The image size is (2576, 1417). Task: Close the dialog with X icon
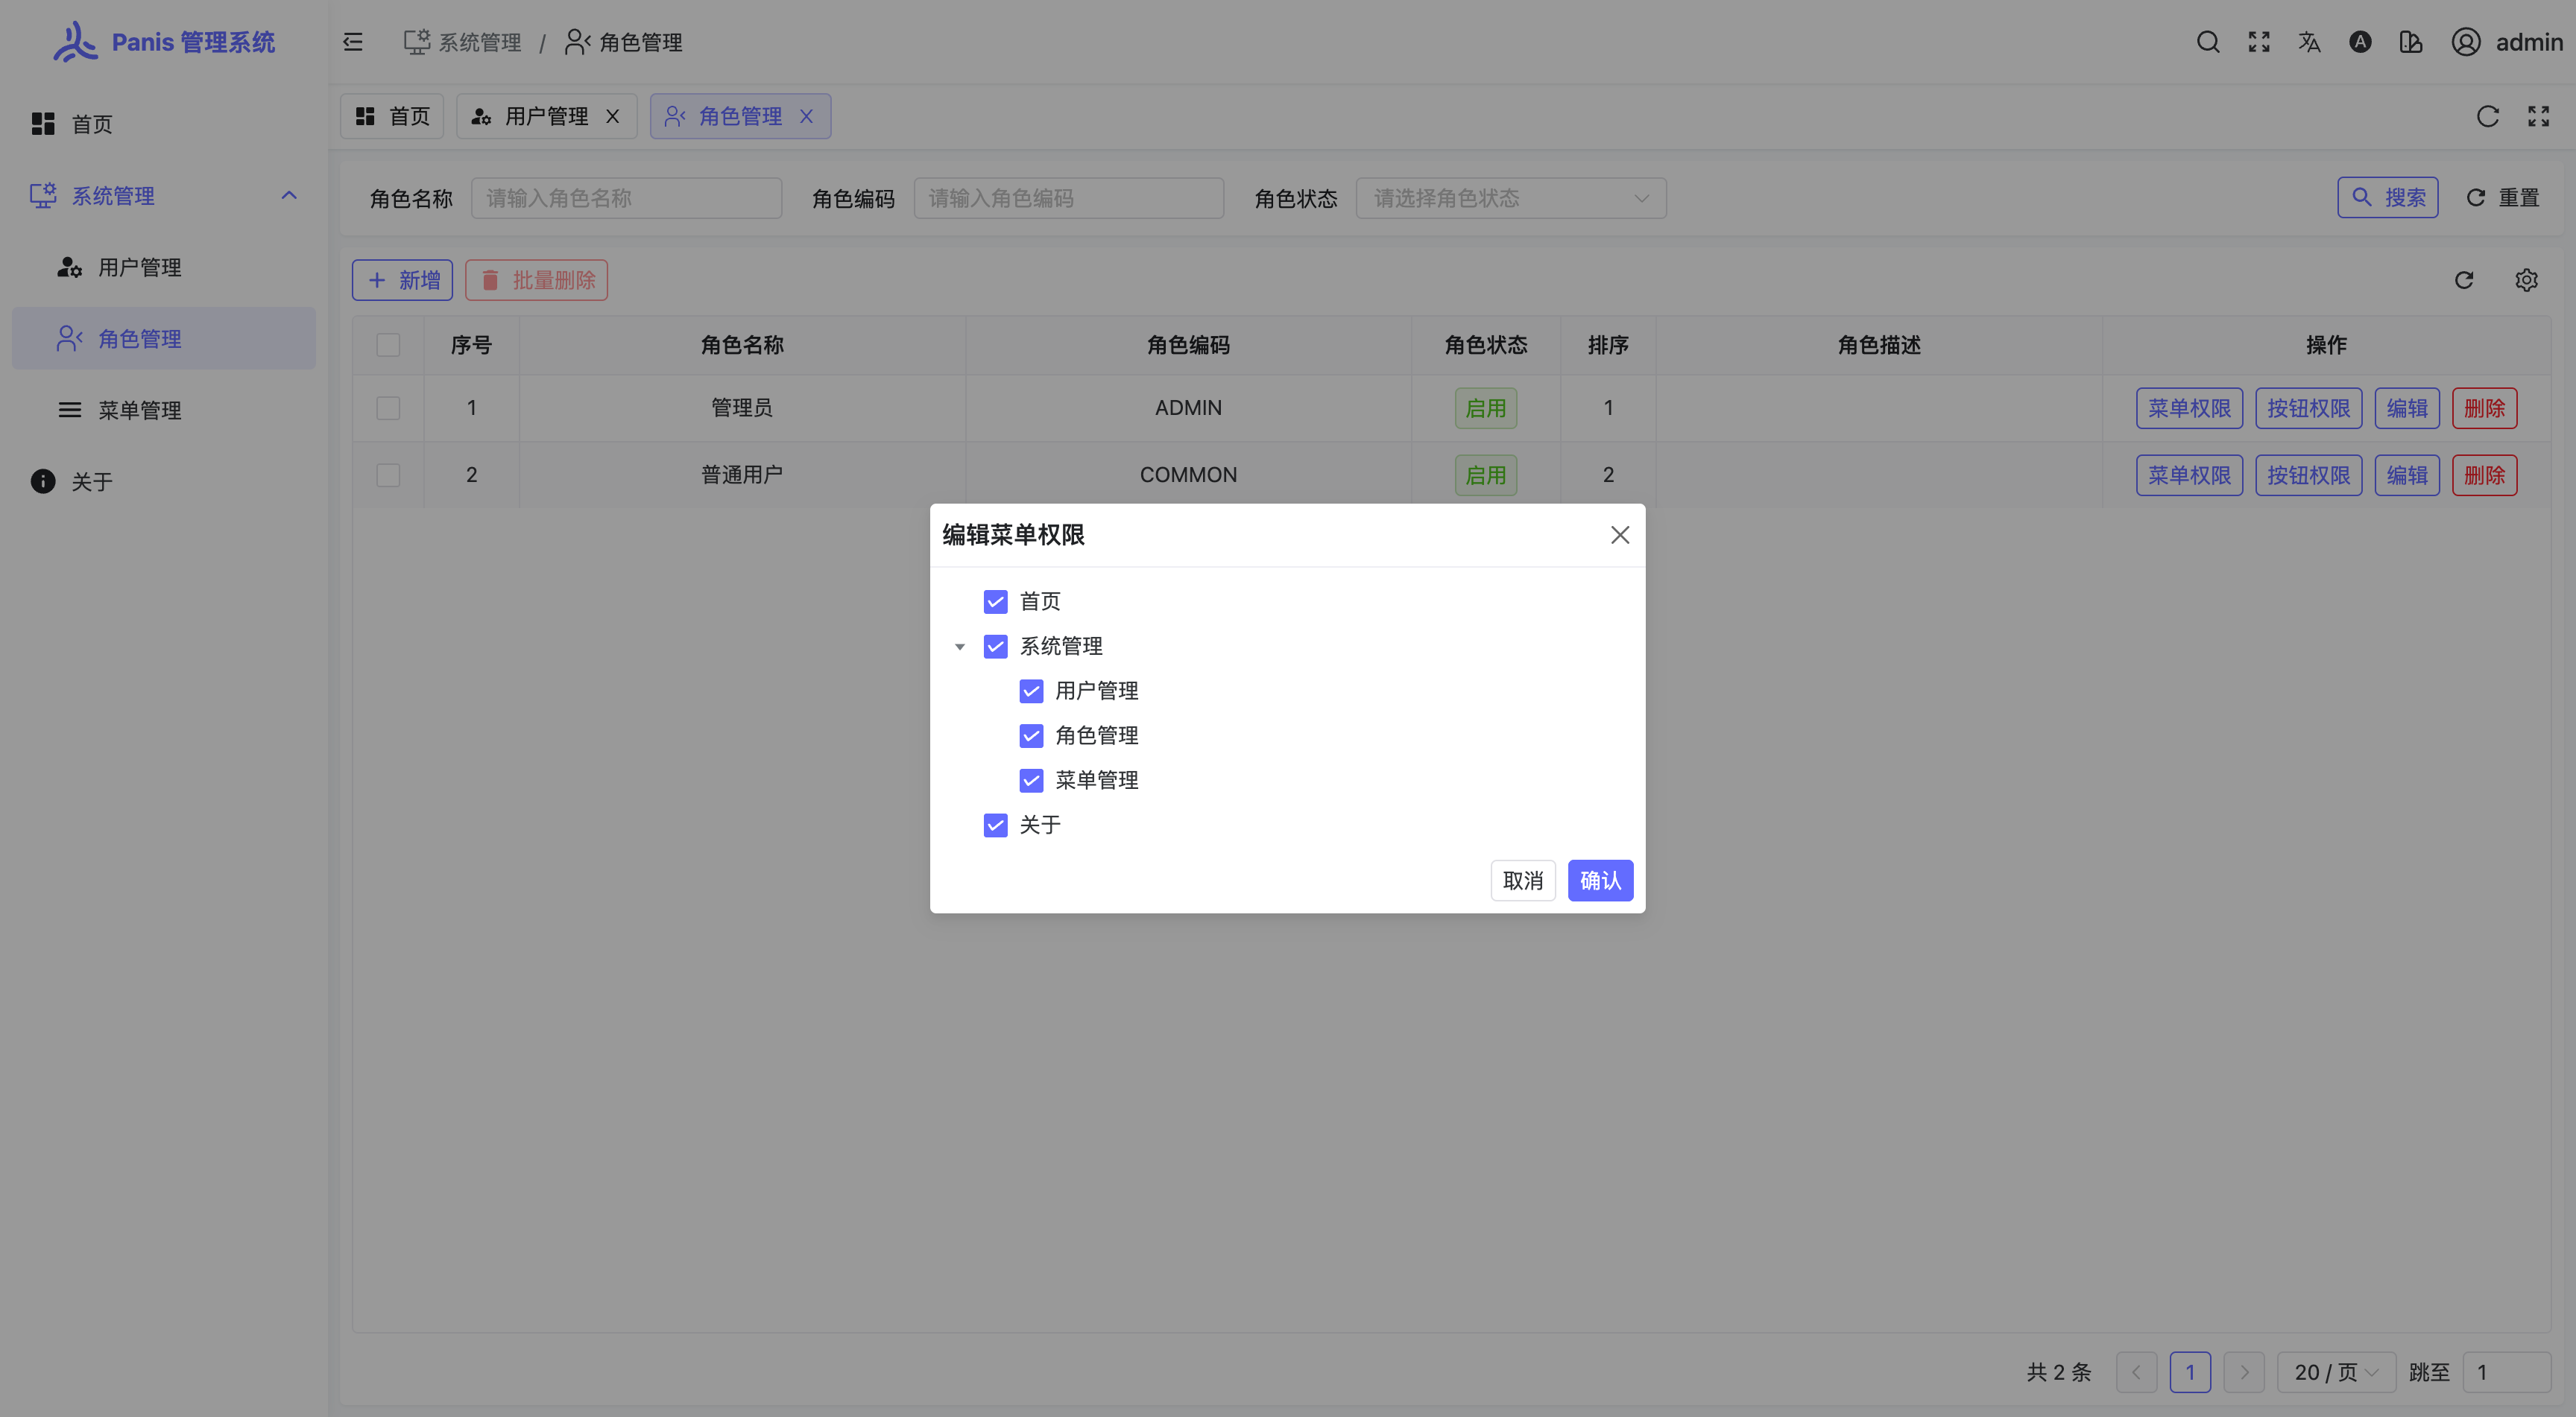click(x=1620, y=535)
